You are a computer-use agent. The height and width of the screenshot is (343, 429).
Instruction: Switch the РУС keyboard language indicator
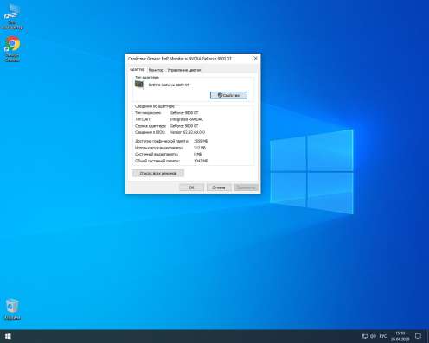[x=383, y=336]
